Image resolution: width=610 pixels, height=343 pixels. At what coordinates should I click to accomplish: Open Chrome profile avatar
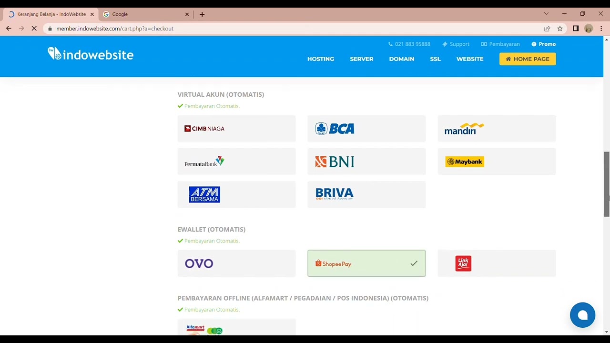(x=589, y=29)
